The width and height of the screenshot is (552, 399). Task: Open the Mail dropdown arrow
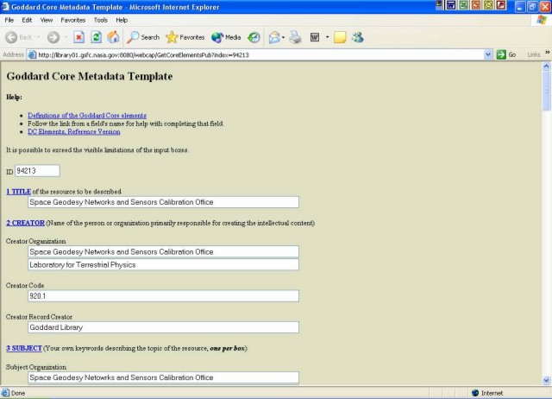pos(283,37)
